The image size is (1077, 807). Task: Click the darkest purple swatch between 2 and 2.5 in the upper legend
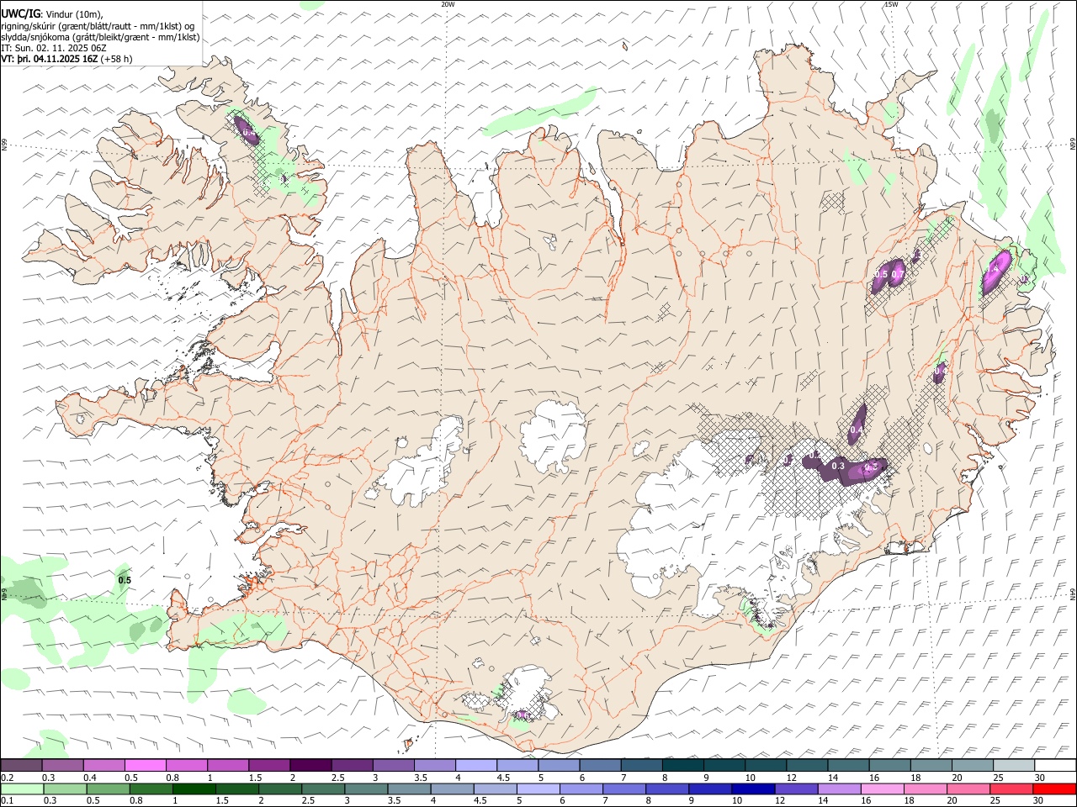tap(310, 766)
